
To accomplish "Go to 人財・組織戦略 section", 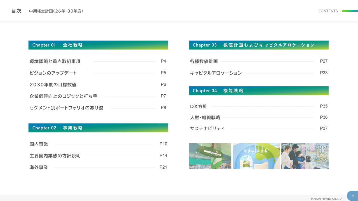I will click(x=205, y=118).
